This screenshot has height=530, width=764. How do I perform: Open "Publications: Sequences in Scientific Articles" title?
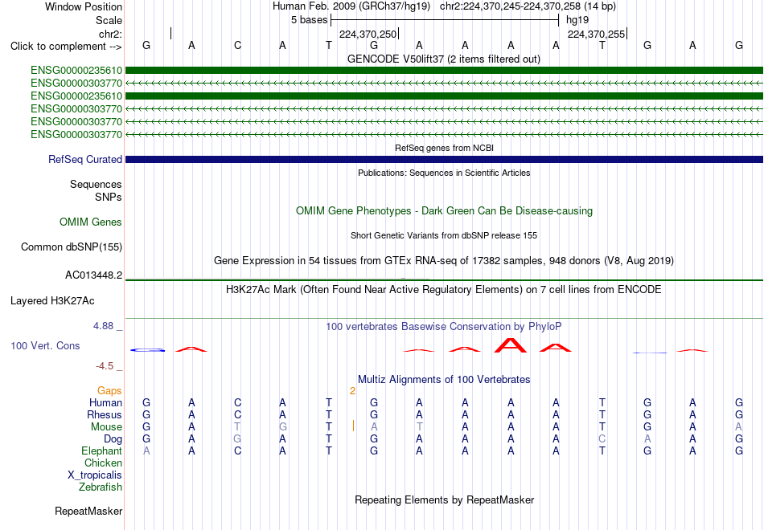coord(444,173)
